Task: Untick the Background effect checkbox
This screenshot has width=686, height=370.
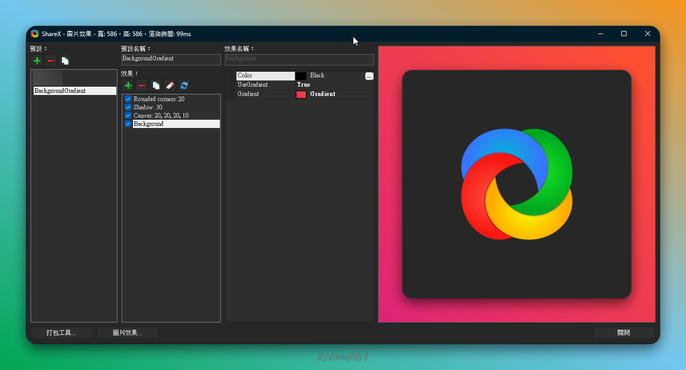Action: (128, 124)
